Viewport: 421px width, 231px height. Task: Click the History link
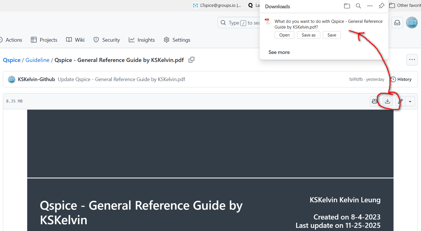pos(401,79)
